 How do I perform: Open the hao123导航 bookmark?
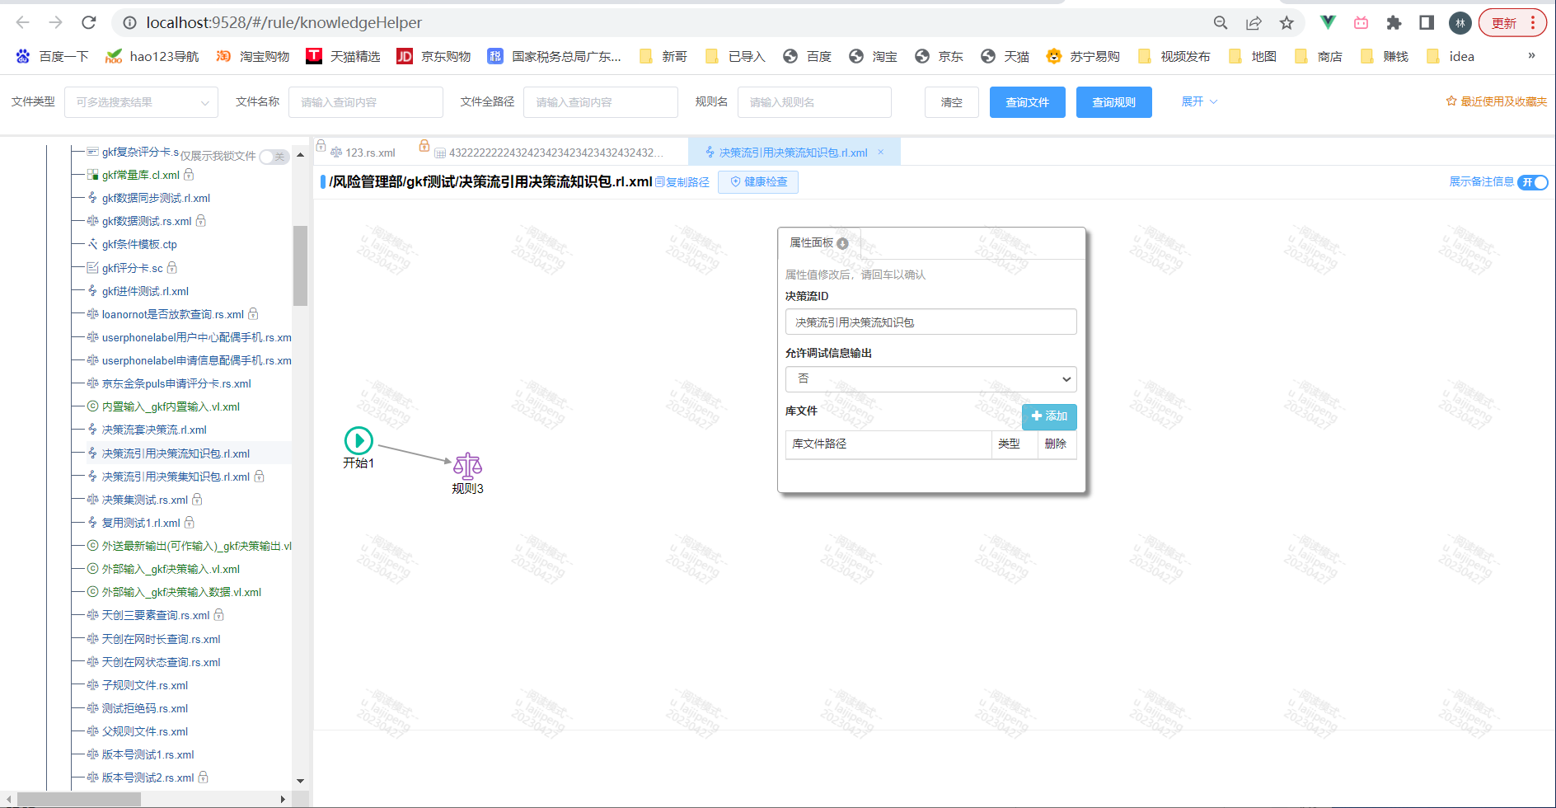pos(152,56)
